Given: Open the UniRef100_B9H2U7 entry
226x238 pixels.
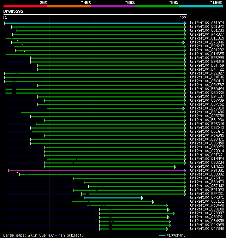Looking at the screenshot, I should 207,46.
